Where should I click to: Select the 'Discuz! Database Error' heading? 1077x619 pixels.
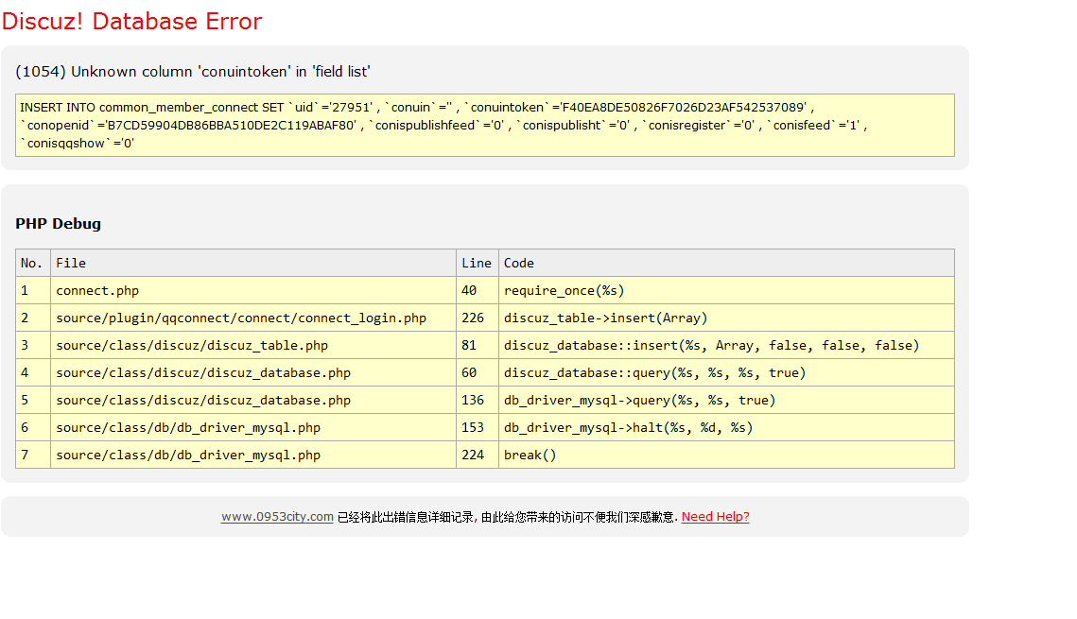point(131,22)
